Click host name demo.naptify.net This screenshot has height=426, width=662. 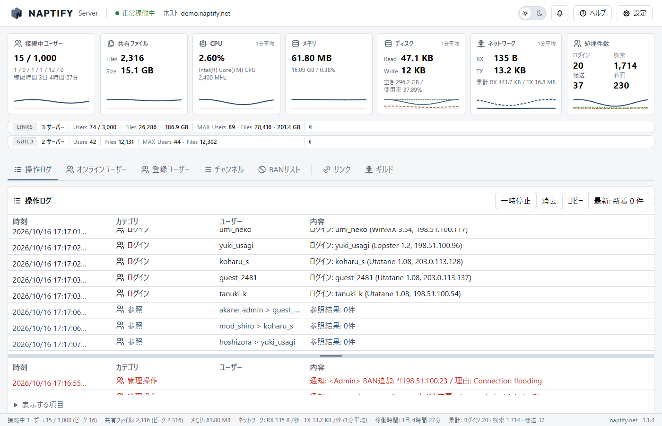(206, 13)
